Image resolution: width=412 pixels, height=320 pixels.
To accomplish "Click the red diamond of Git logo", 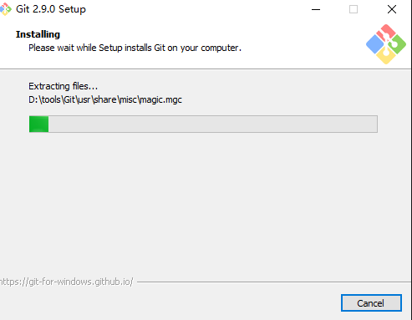I will click(386, 32).
